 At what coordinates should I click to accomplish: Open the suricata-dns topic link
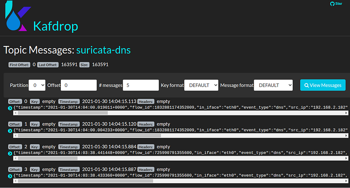103,50
